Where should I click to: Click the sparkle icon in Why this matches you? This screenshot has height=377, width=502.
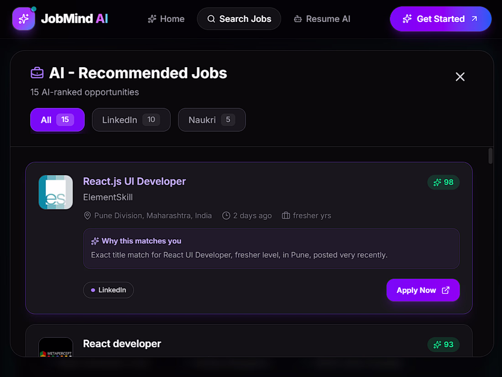click(95, 241)
